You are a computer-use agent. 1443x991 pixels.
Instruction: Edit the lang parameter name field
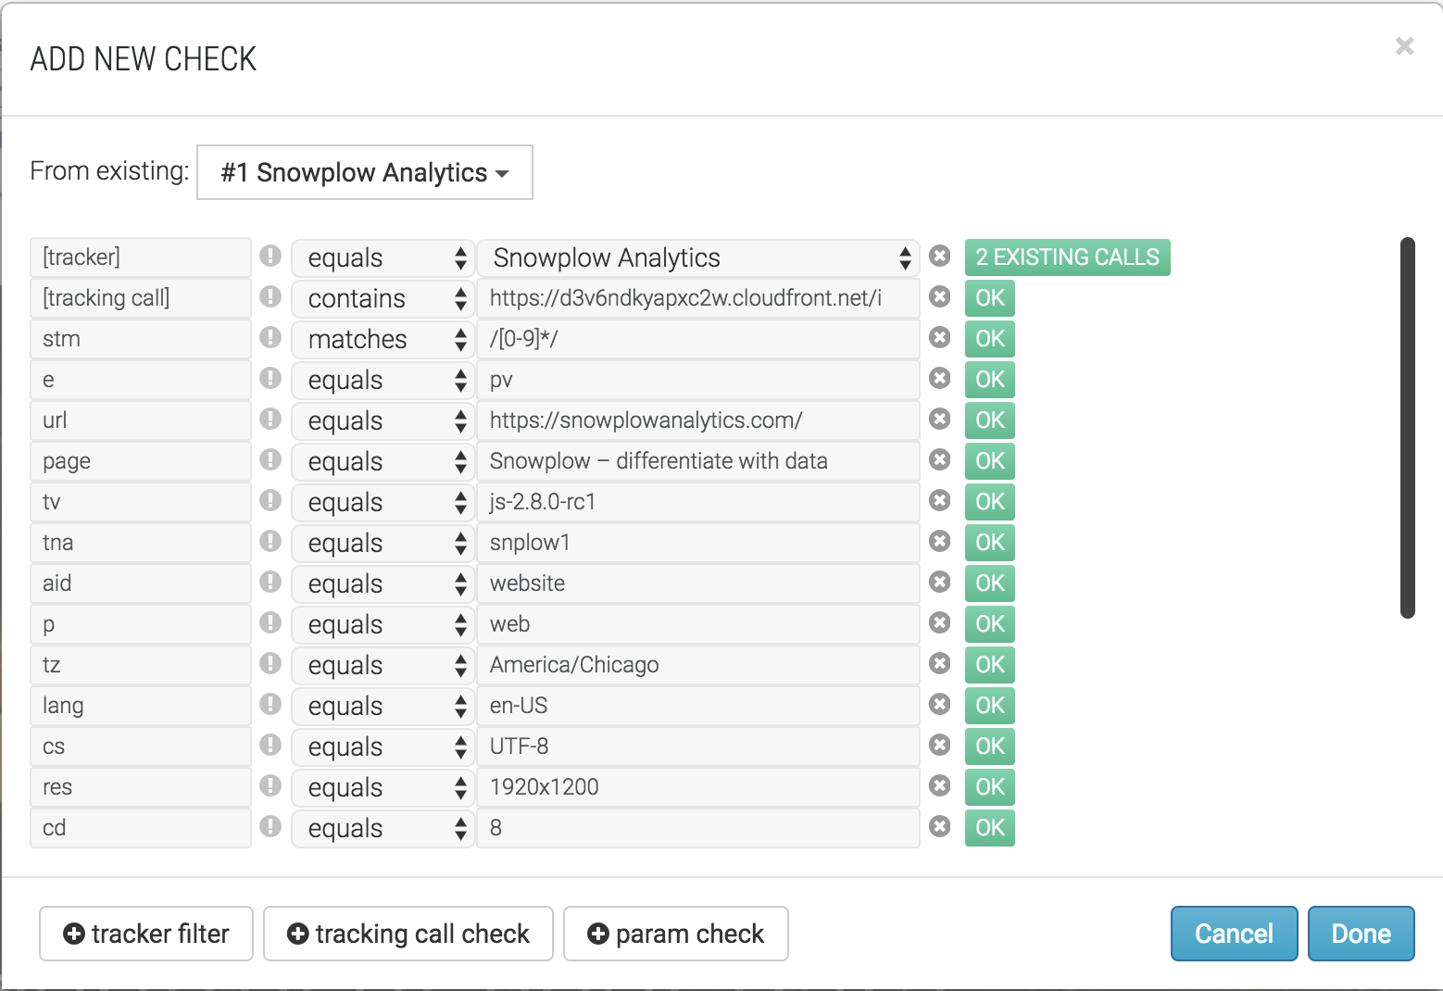pyautogui.click(x=141, y=706)
